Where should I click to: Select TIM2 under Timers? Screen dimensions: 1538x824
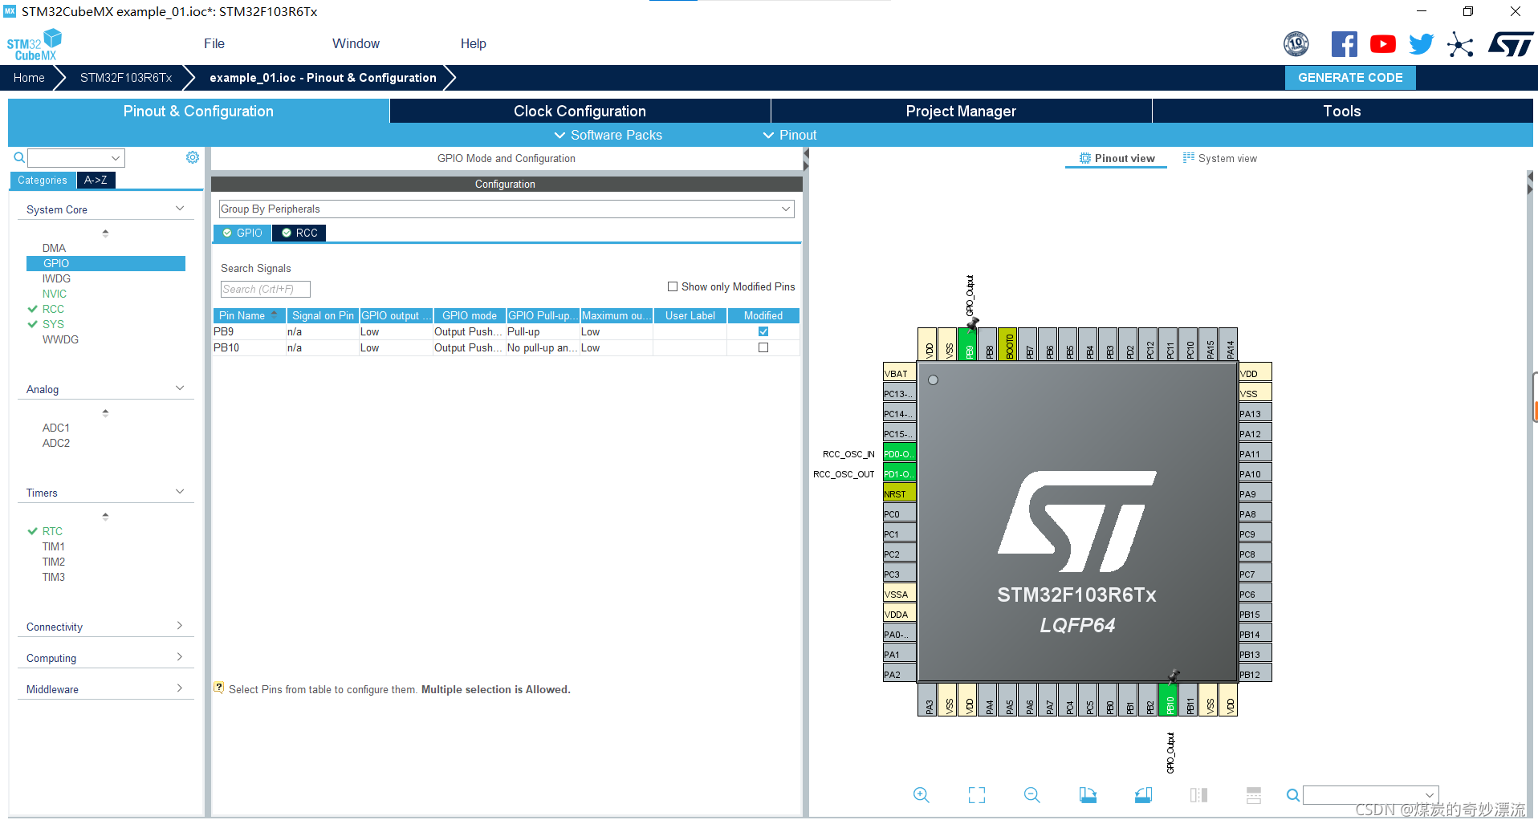coord(54,562)
